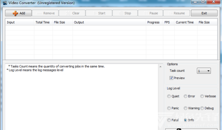The image size is (222, 130).
Task: Select the Debug log level
Action: (202, 108)
